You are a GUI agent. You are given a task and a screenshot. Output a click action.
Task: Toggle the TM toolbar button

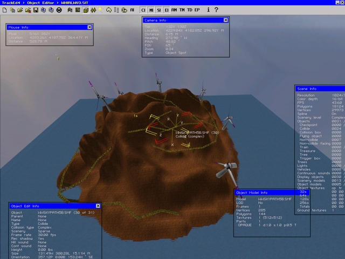182,10
